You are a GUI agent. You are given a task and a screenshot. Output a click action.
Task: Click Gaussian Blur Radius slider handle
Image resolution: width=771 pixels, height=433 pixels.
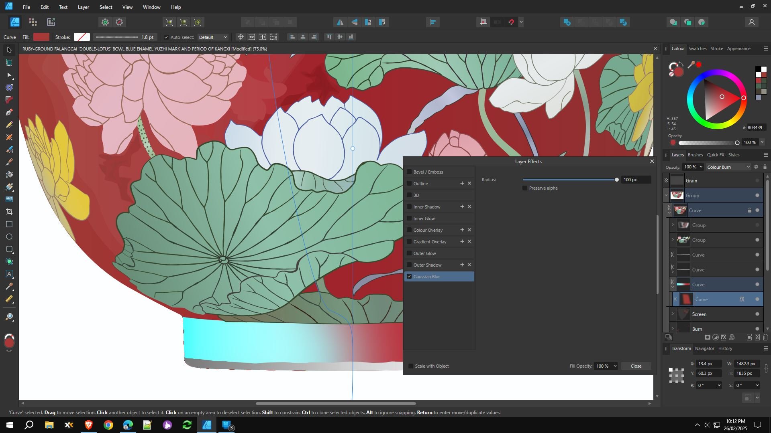[x=617, y=180]
